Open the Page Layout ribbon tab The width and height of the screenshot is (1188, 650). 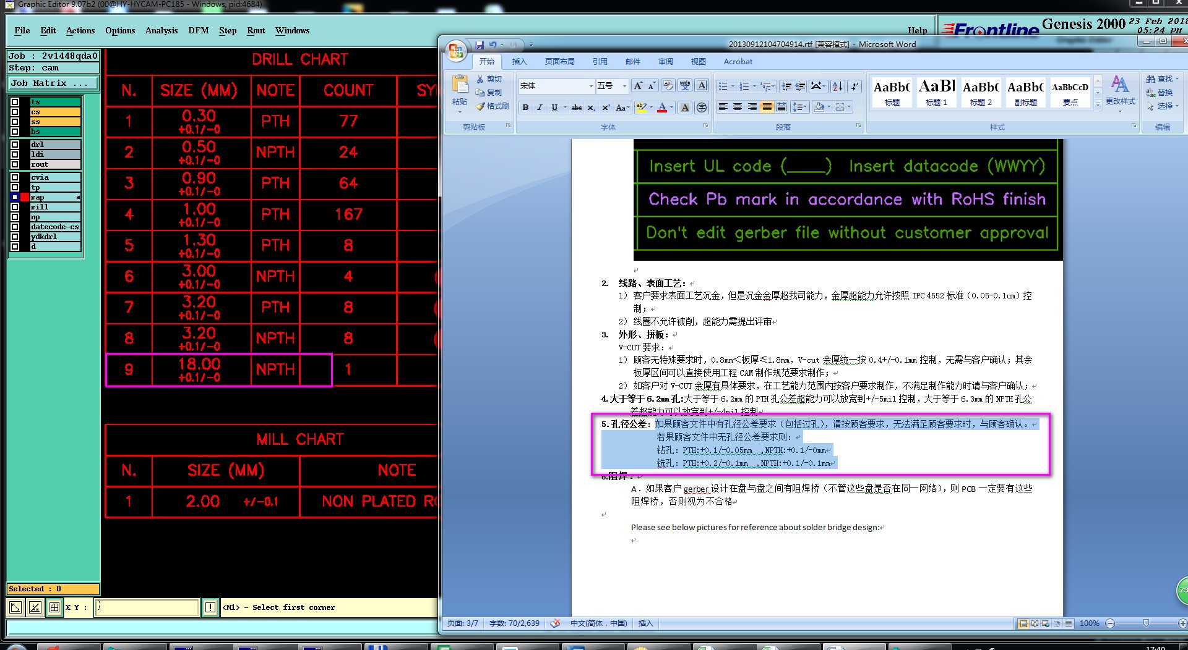point(559,62)
